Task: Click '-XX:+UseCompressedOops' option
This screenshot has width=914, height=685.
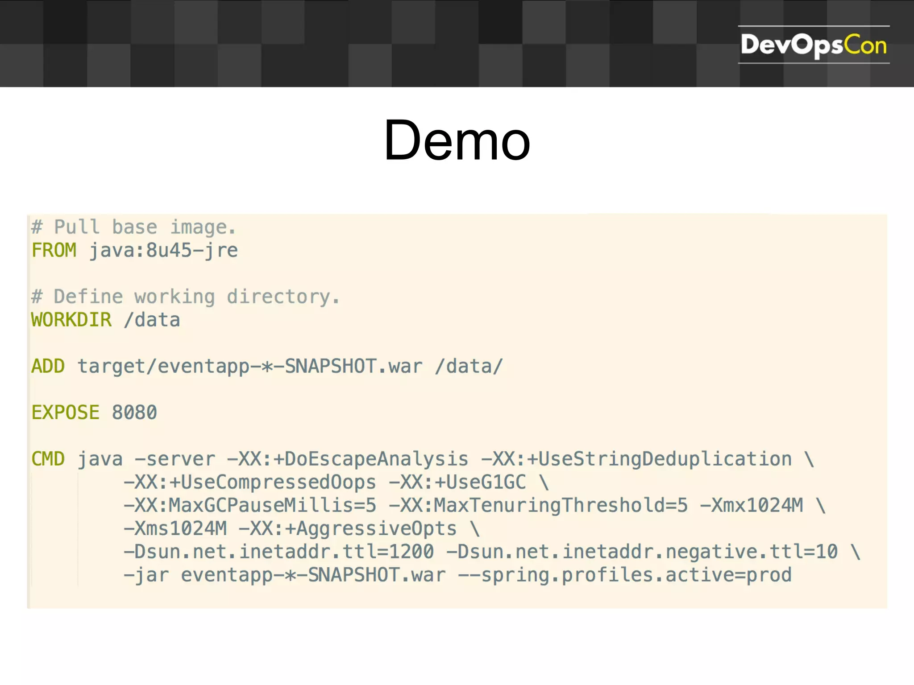Action: pyautogui.click(x=250, y=483)
